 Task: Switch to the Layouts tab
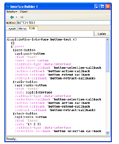coord(12,29)
